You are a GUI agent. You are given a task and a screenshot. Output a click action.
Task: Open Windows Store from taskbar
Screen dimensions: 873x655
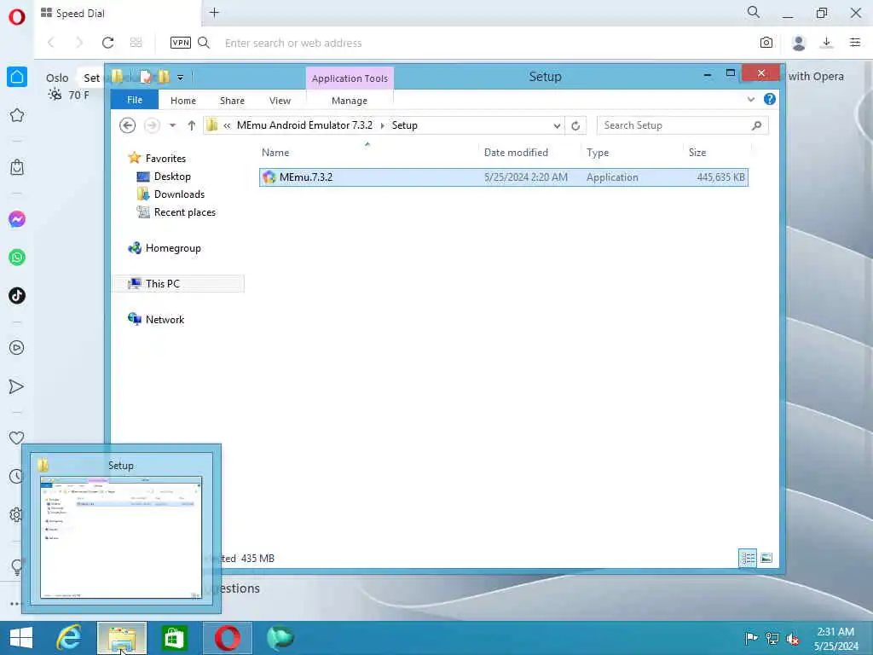174,638
